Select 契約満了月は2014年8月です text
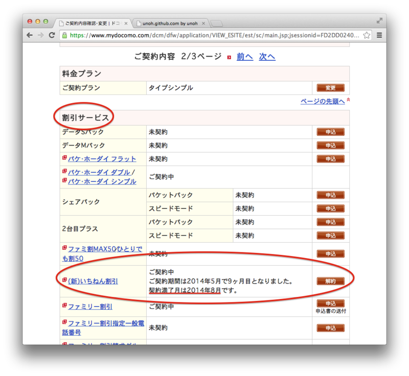The width and height of the screenshot is (409, 376). pos(193,290)
